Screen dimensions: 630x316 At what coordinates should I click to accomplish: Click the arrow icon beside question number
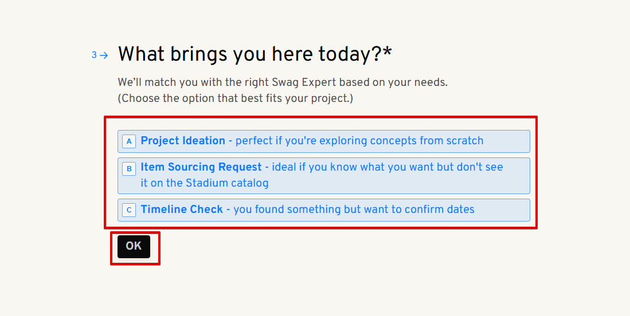(x=104, y=56)
